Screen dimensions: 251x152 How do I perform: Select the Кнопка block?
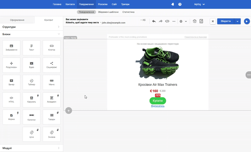coord(51,48)
